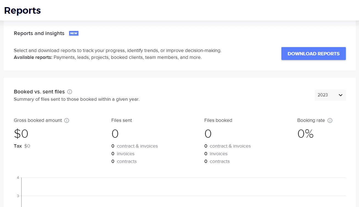359x207 pixels.
Task: Open the contract & invoices link under Files booked
Action: click(x=230, y=146)
